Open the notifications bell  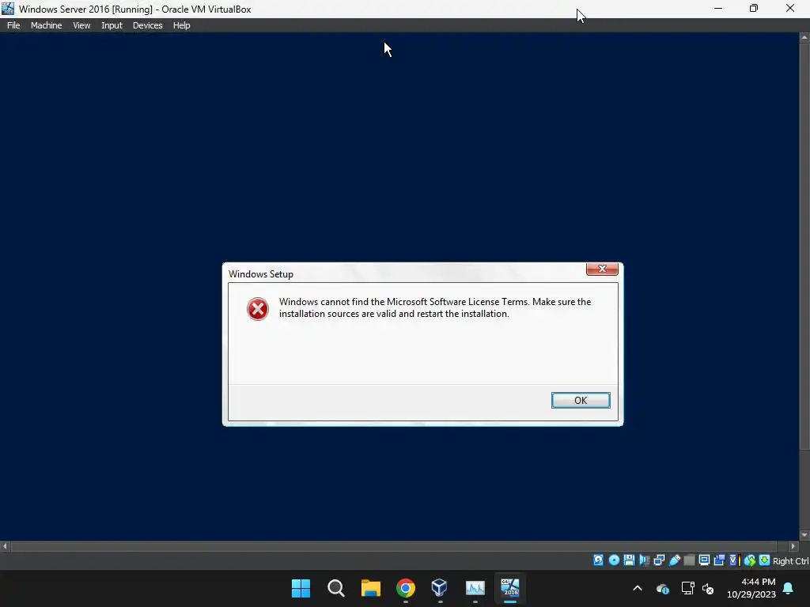pos(789,588)
